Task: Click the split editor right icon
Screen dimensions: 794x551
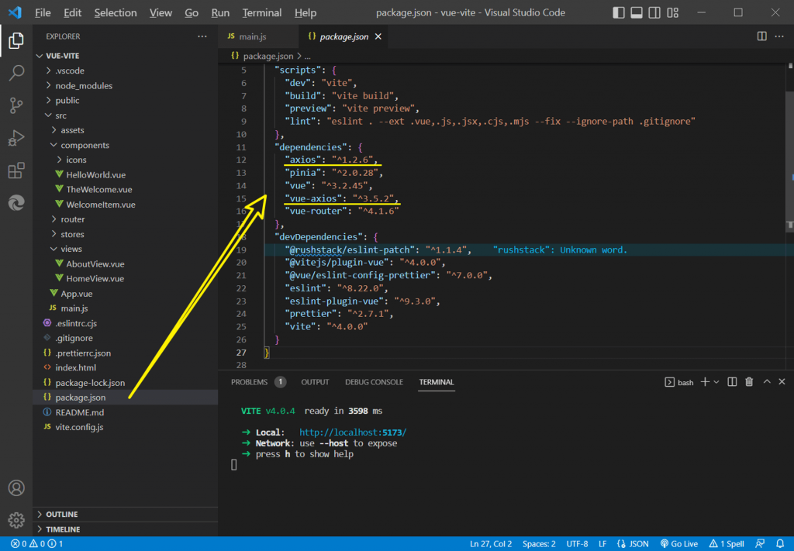Action: (761, 36)
